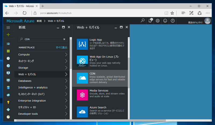215x125 pixels.
Task: Maximize the Web + モバイル blade
Action: coord(121,27)
